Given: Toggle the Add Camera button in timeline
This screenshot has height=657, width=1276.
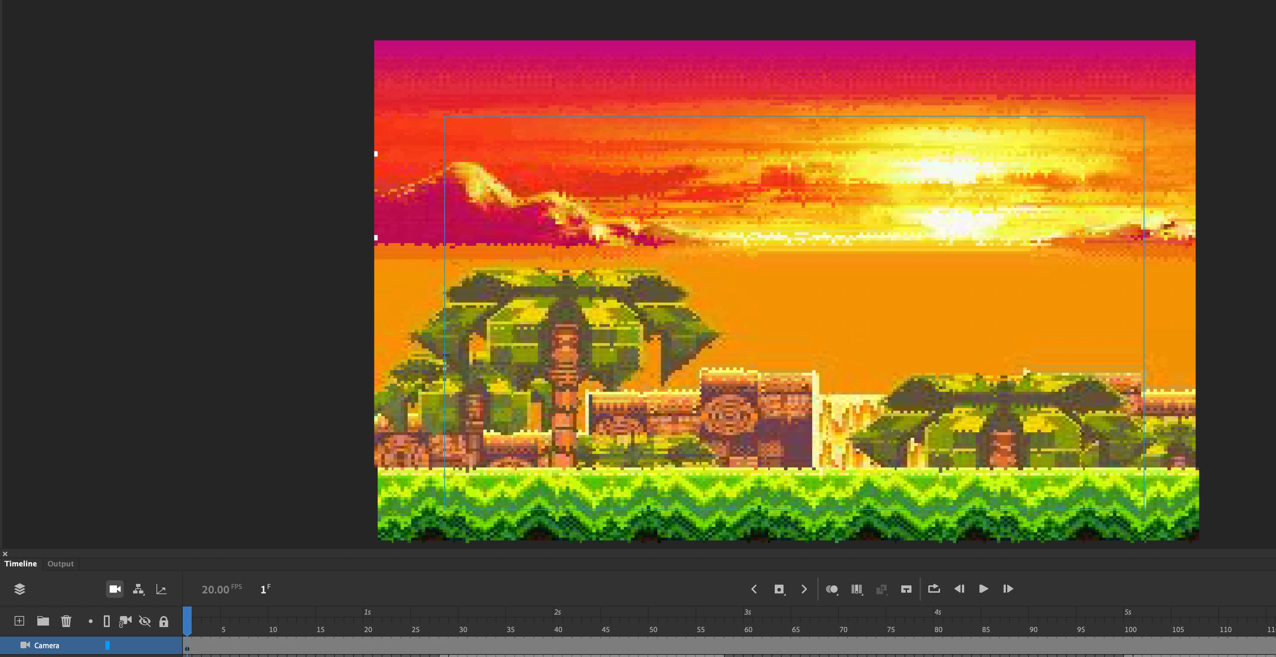Looking at the screenshot, I should (114, 589).
